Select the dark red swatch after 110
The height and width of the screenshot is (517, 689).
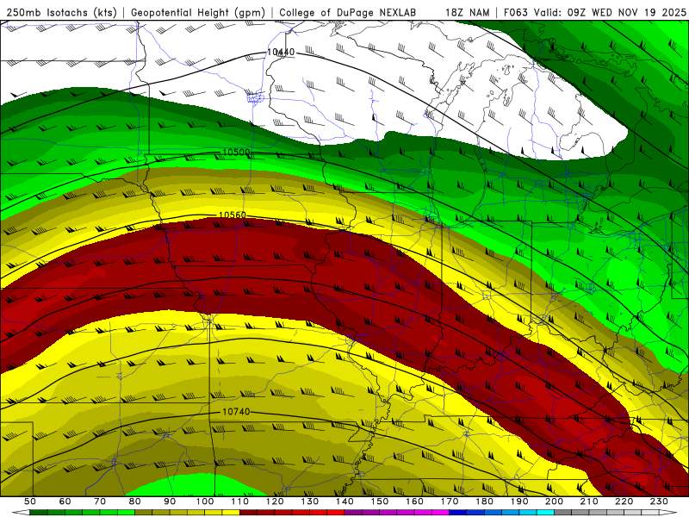coord(248,513)
